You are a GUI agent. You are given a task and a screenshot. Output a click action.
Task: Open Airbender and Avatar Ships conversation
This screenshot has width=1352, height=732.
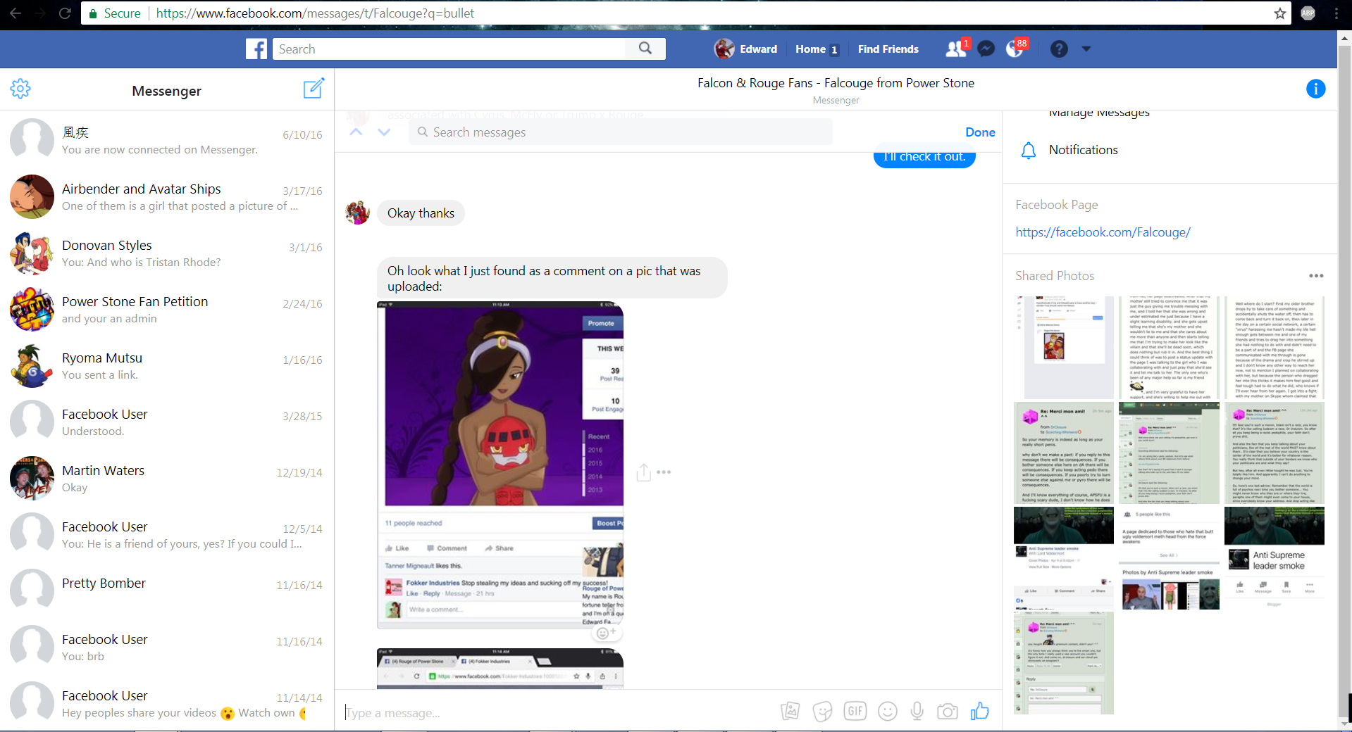(167, 196)
